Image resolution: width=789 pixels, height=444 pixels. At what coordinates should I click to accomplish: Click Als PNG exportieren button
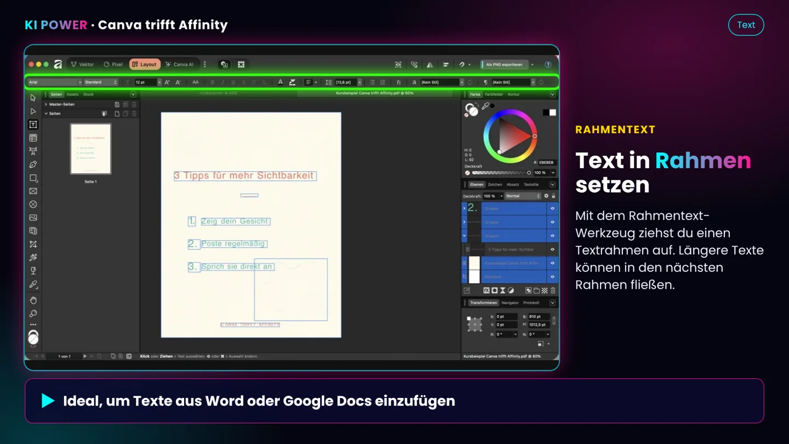pos(504,65)
